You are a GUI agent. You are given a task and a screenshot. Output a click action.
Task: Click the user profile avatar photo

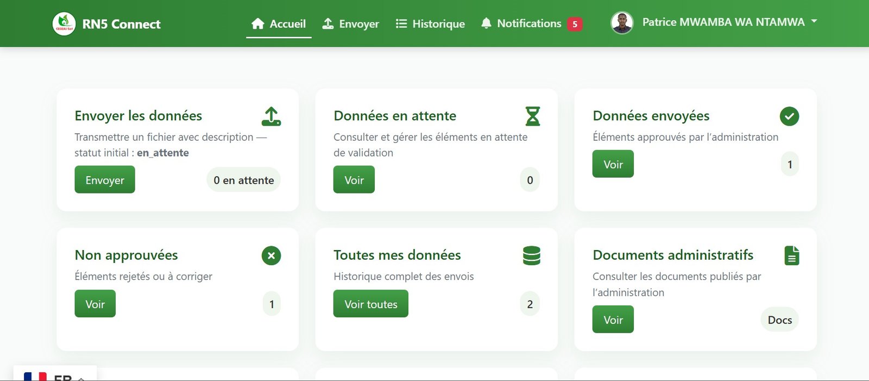(x=622, y=23)
